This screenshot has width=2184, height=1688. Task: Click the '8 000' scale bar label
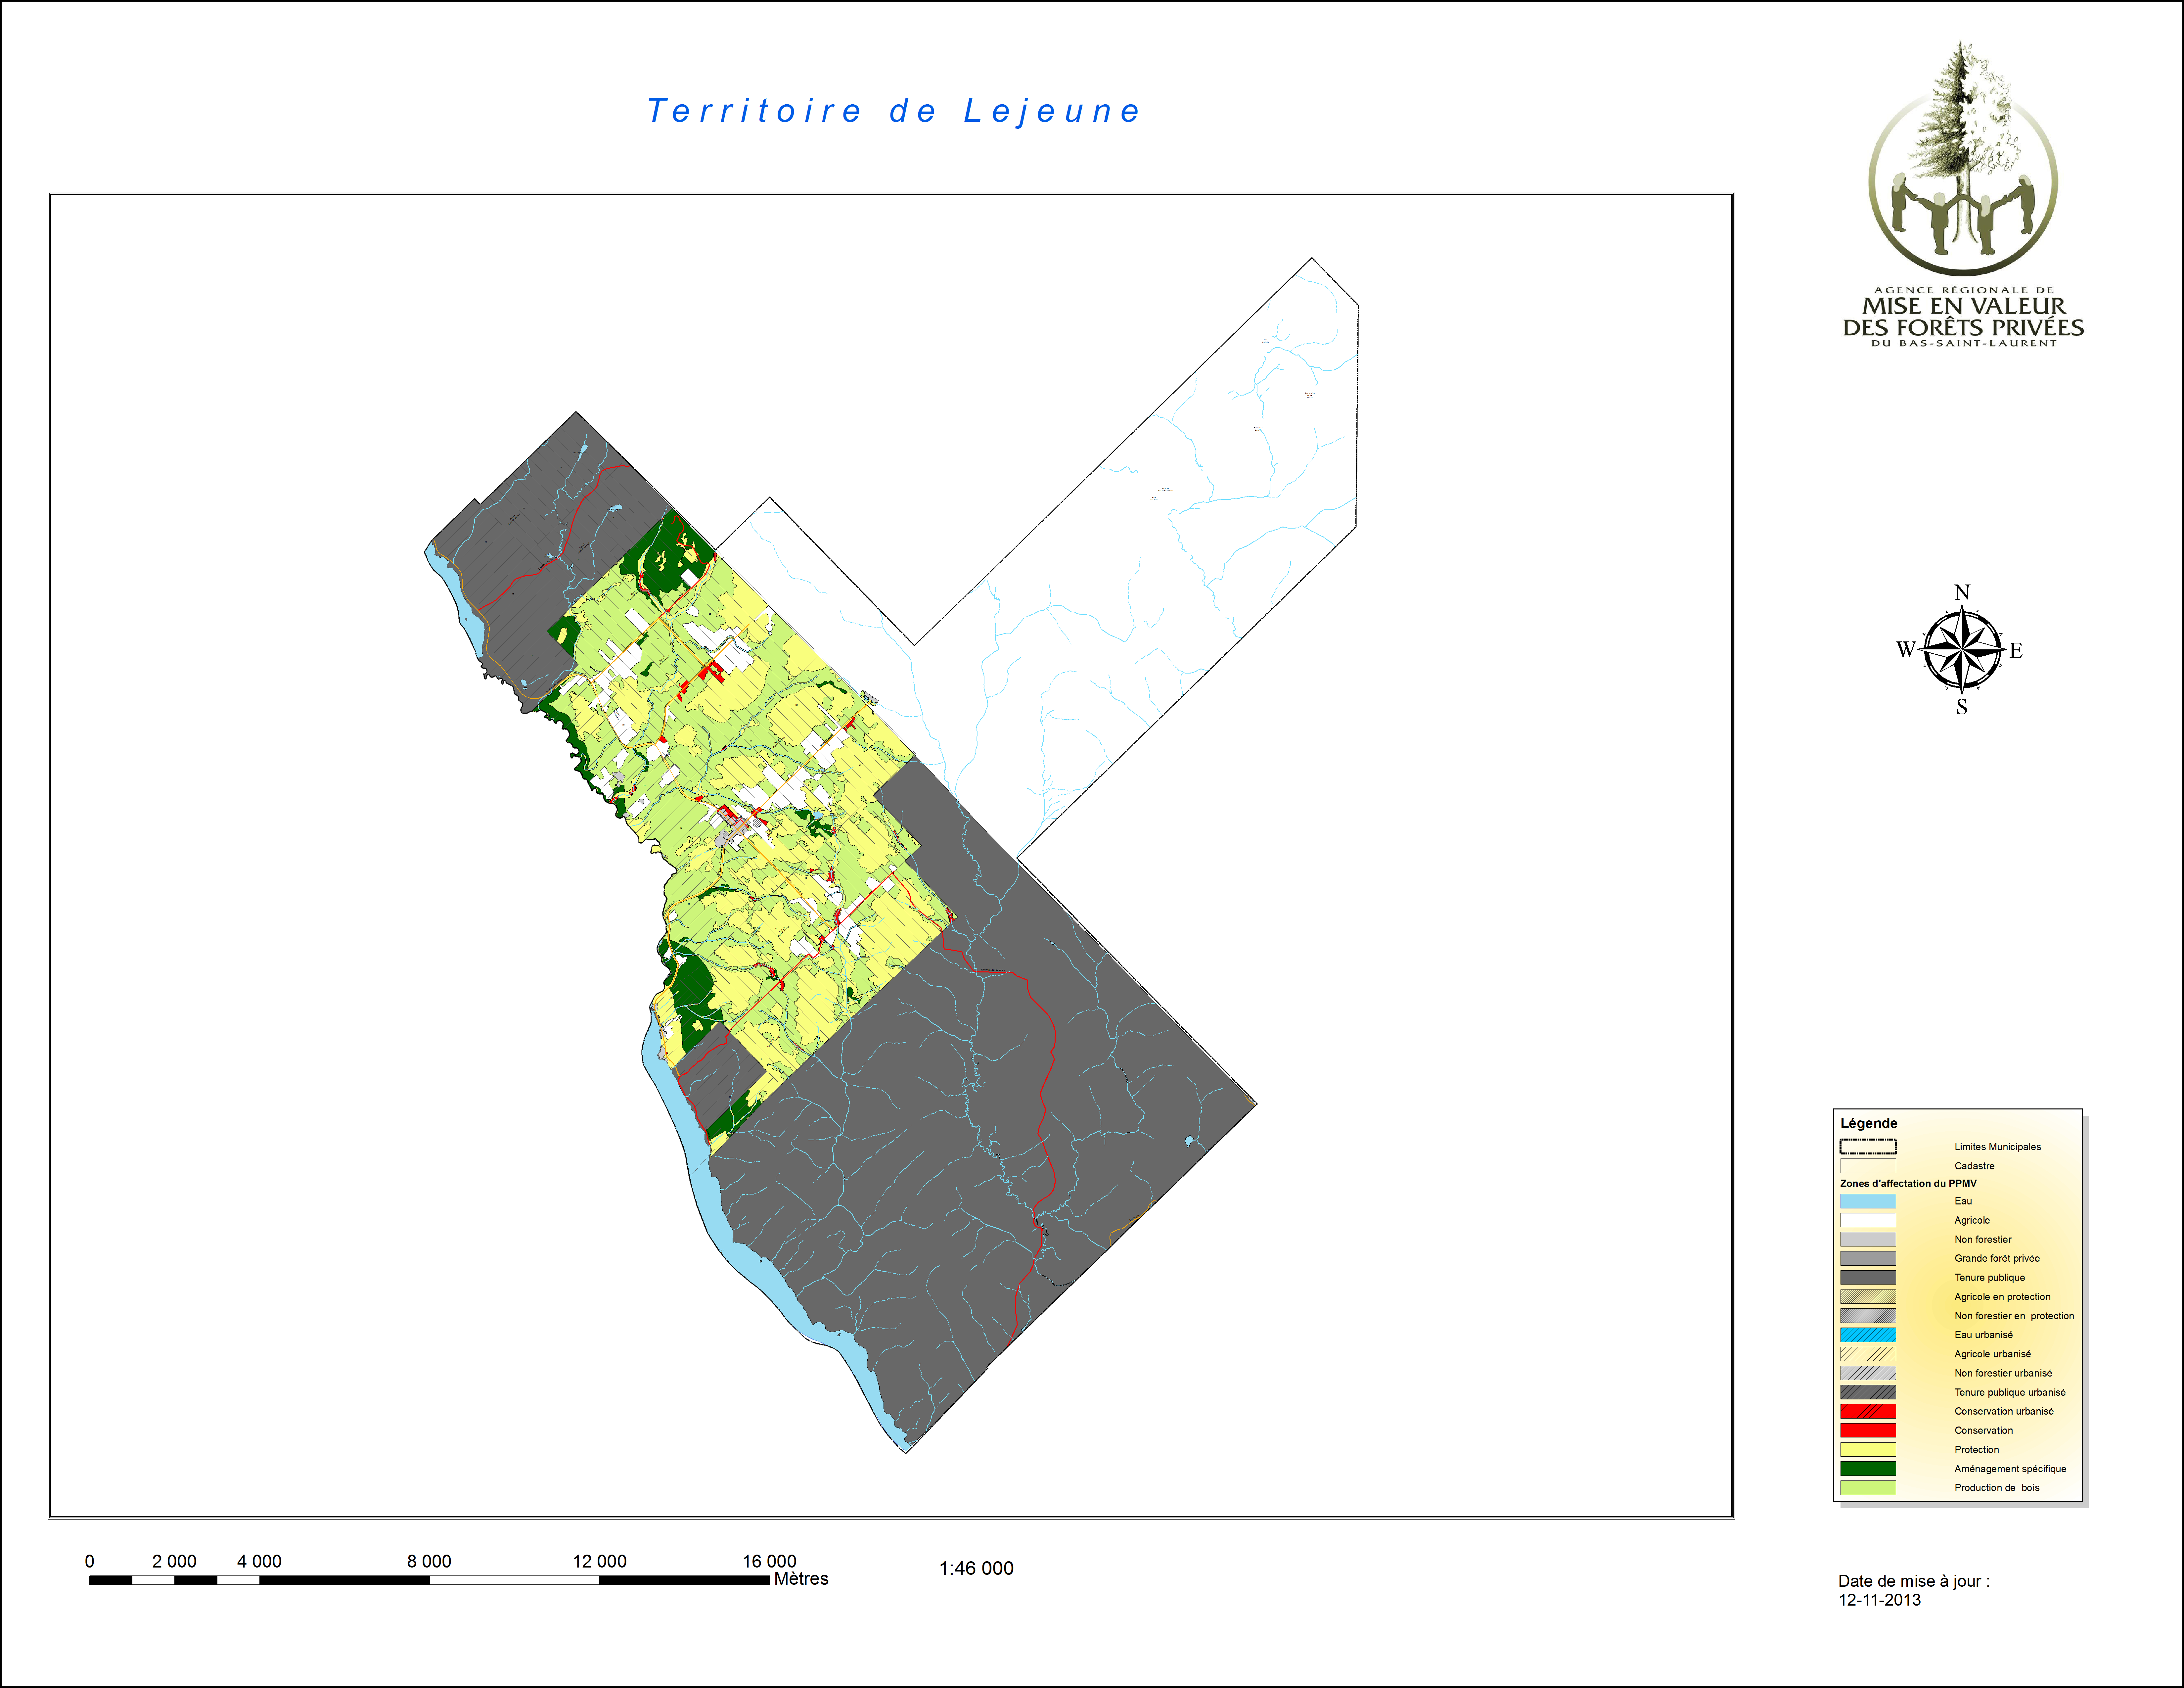coord(429,1561)
